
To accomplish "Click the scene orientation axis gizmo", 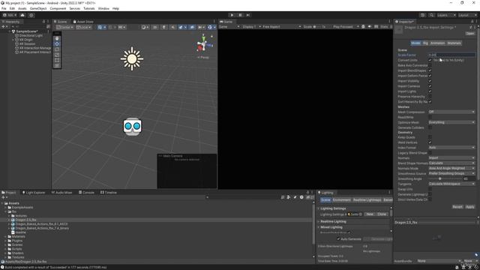I will tap(203, 45).
